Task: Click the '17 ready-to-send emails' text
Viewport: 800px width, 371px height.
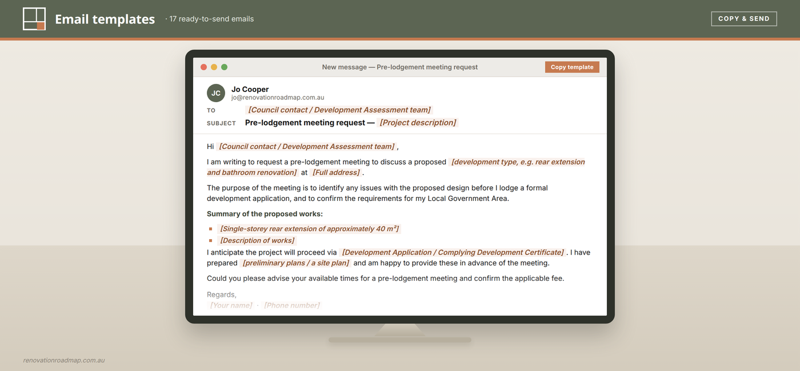Action: point(211,19)
